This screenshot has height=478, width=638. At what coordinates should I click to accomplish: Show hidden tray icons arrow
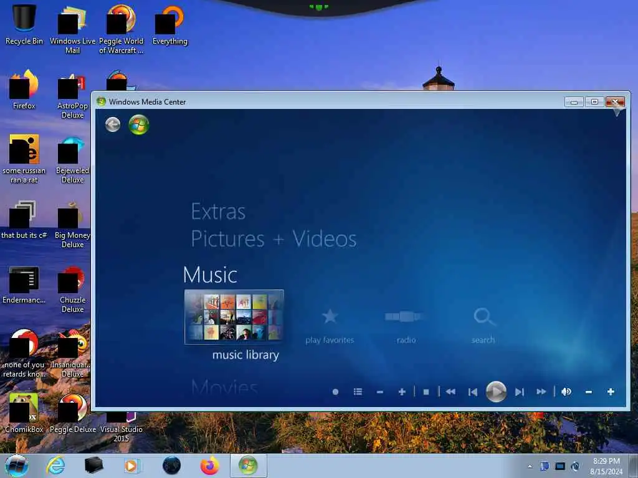[x=530, y=466]
